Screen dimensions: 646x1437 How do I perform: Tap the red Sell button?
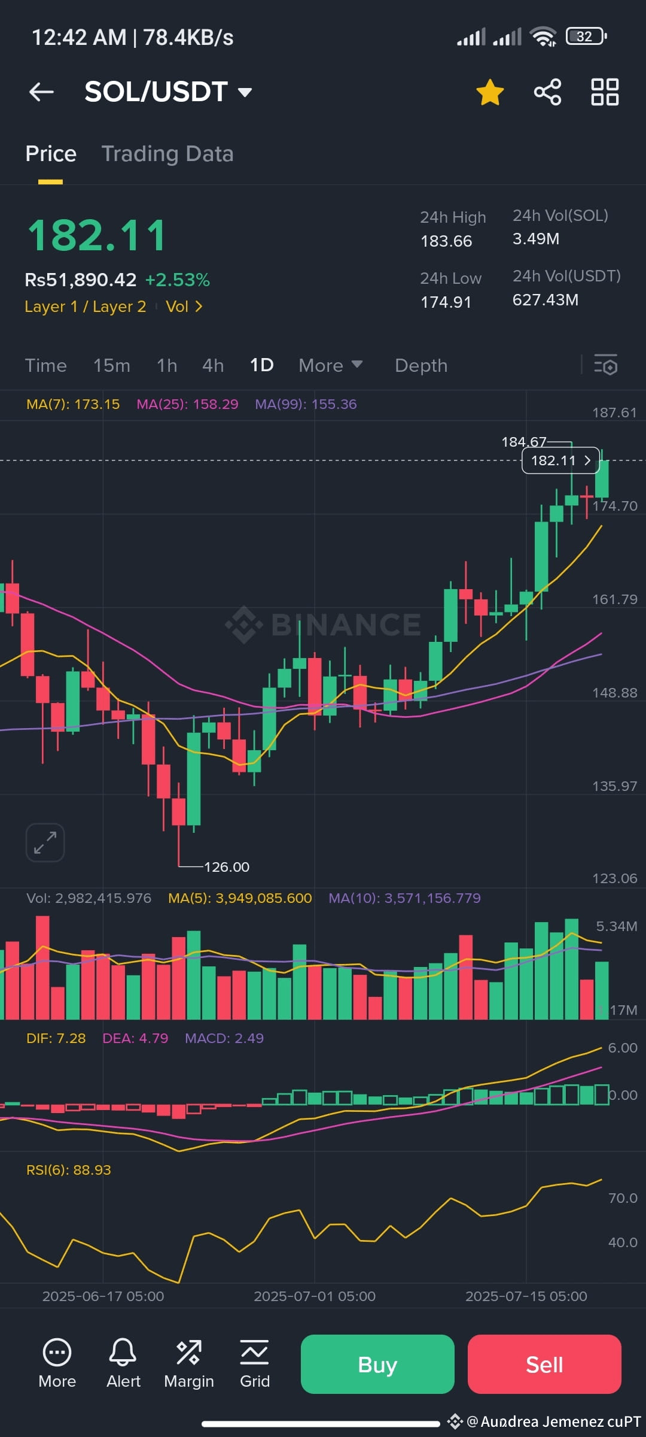tap(544, 1364)
